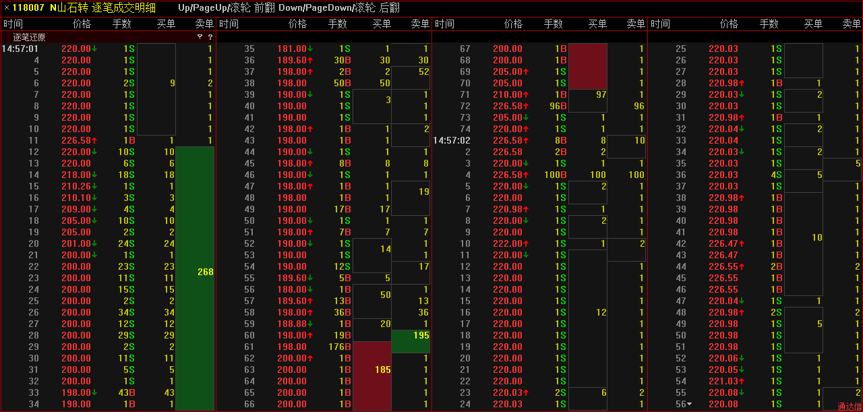Image resolution: width=863 pixels, height=412 pixels.
Task: Click the 100B trade at 226.58
Action: (556, 175)
